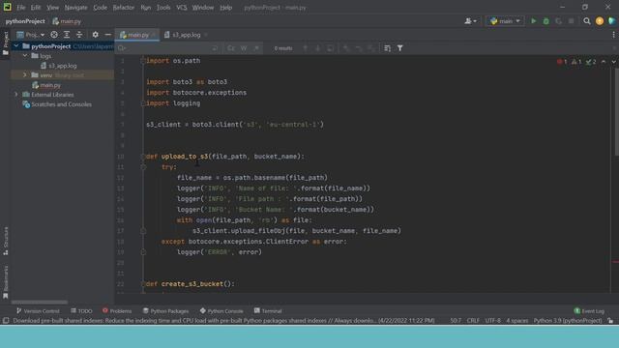Open the Terminal tool window
619x348 pixels.
pyautogui.click(x=268, y=311)
